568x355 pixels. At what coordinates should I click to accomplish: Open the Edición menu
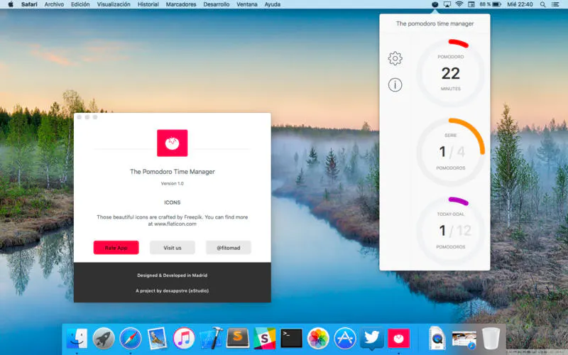[x=80, y=4]
